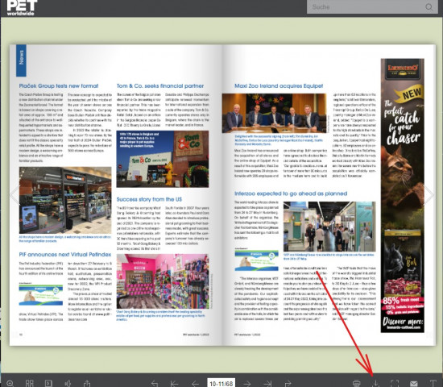The image size is (443, 387).
Task: Click the search magnifier icon
Action: coord(429,6)
